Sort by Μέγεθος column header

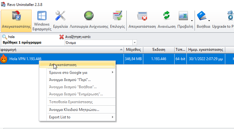[x=133, y=50]
